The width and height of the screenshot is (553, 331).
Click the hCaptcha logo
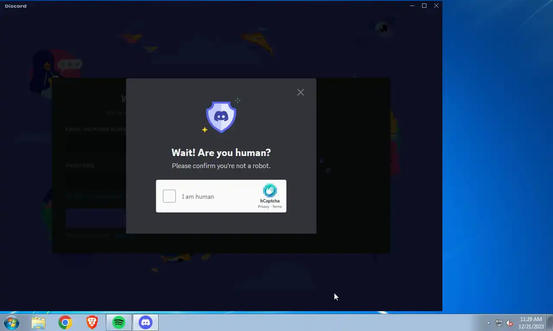270,190
